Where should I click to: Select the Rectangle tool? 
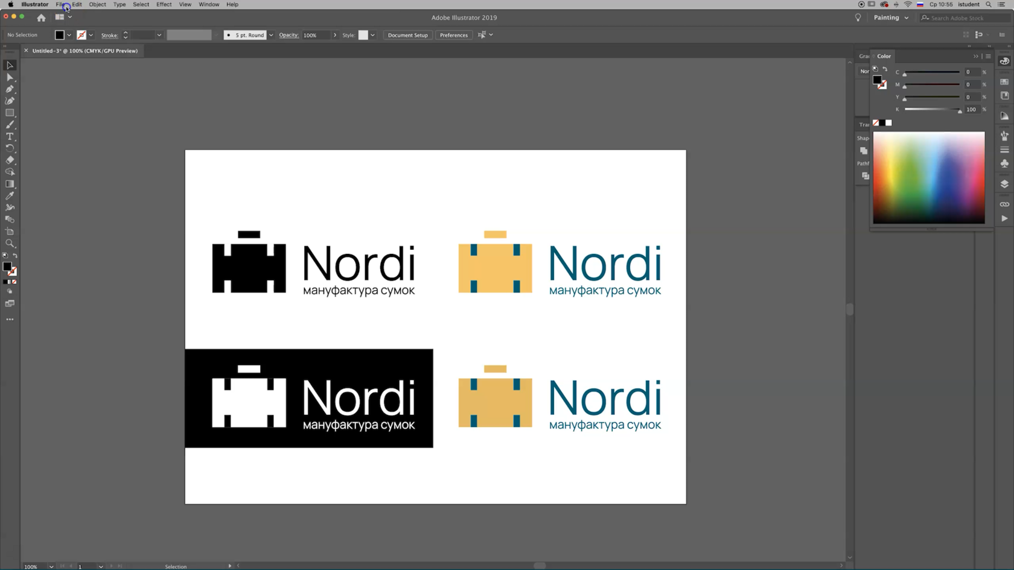click(10, 113)
